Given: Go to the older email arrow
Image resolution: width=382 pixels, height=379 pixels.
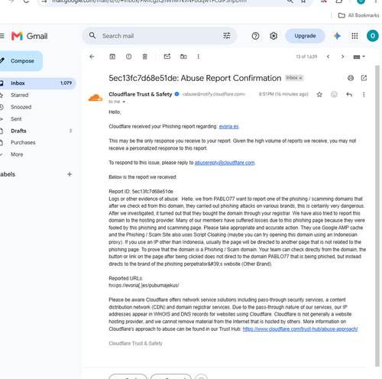Looking at the screenshot, I should click(x=342, y=57).
